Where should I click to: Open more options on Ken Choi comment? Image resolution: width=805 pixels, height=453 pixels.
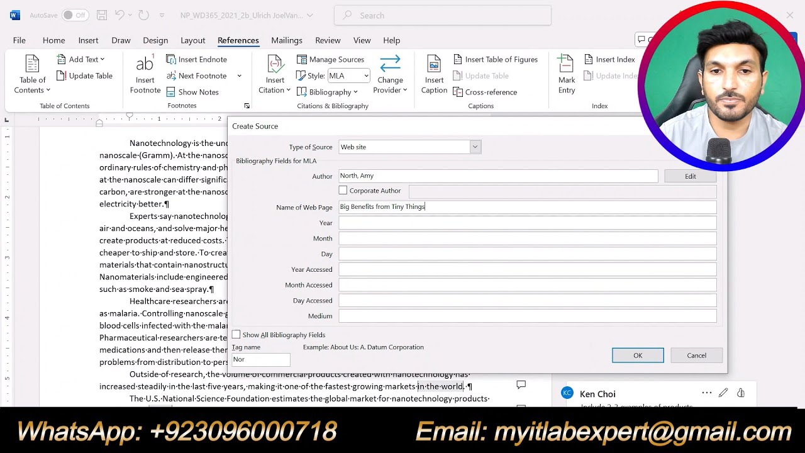[707, 393]
